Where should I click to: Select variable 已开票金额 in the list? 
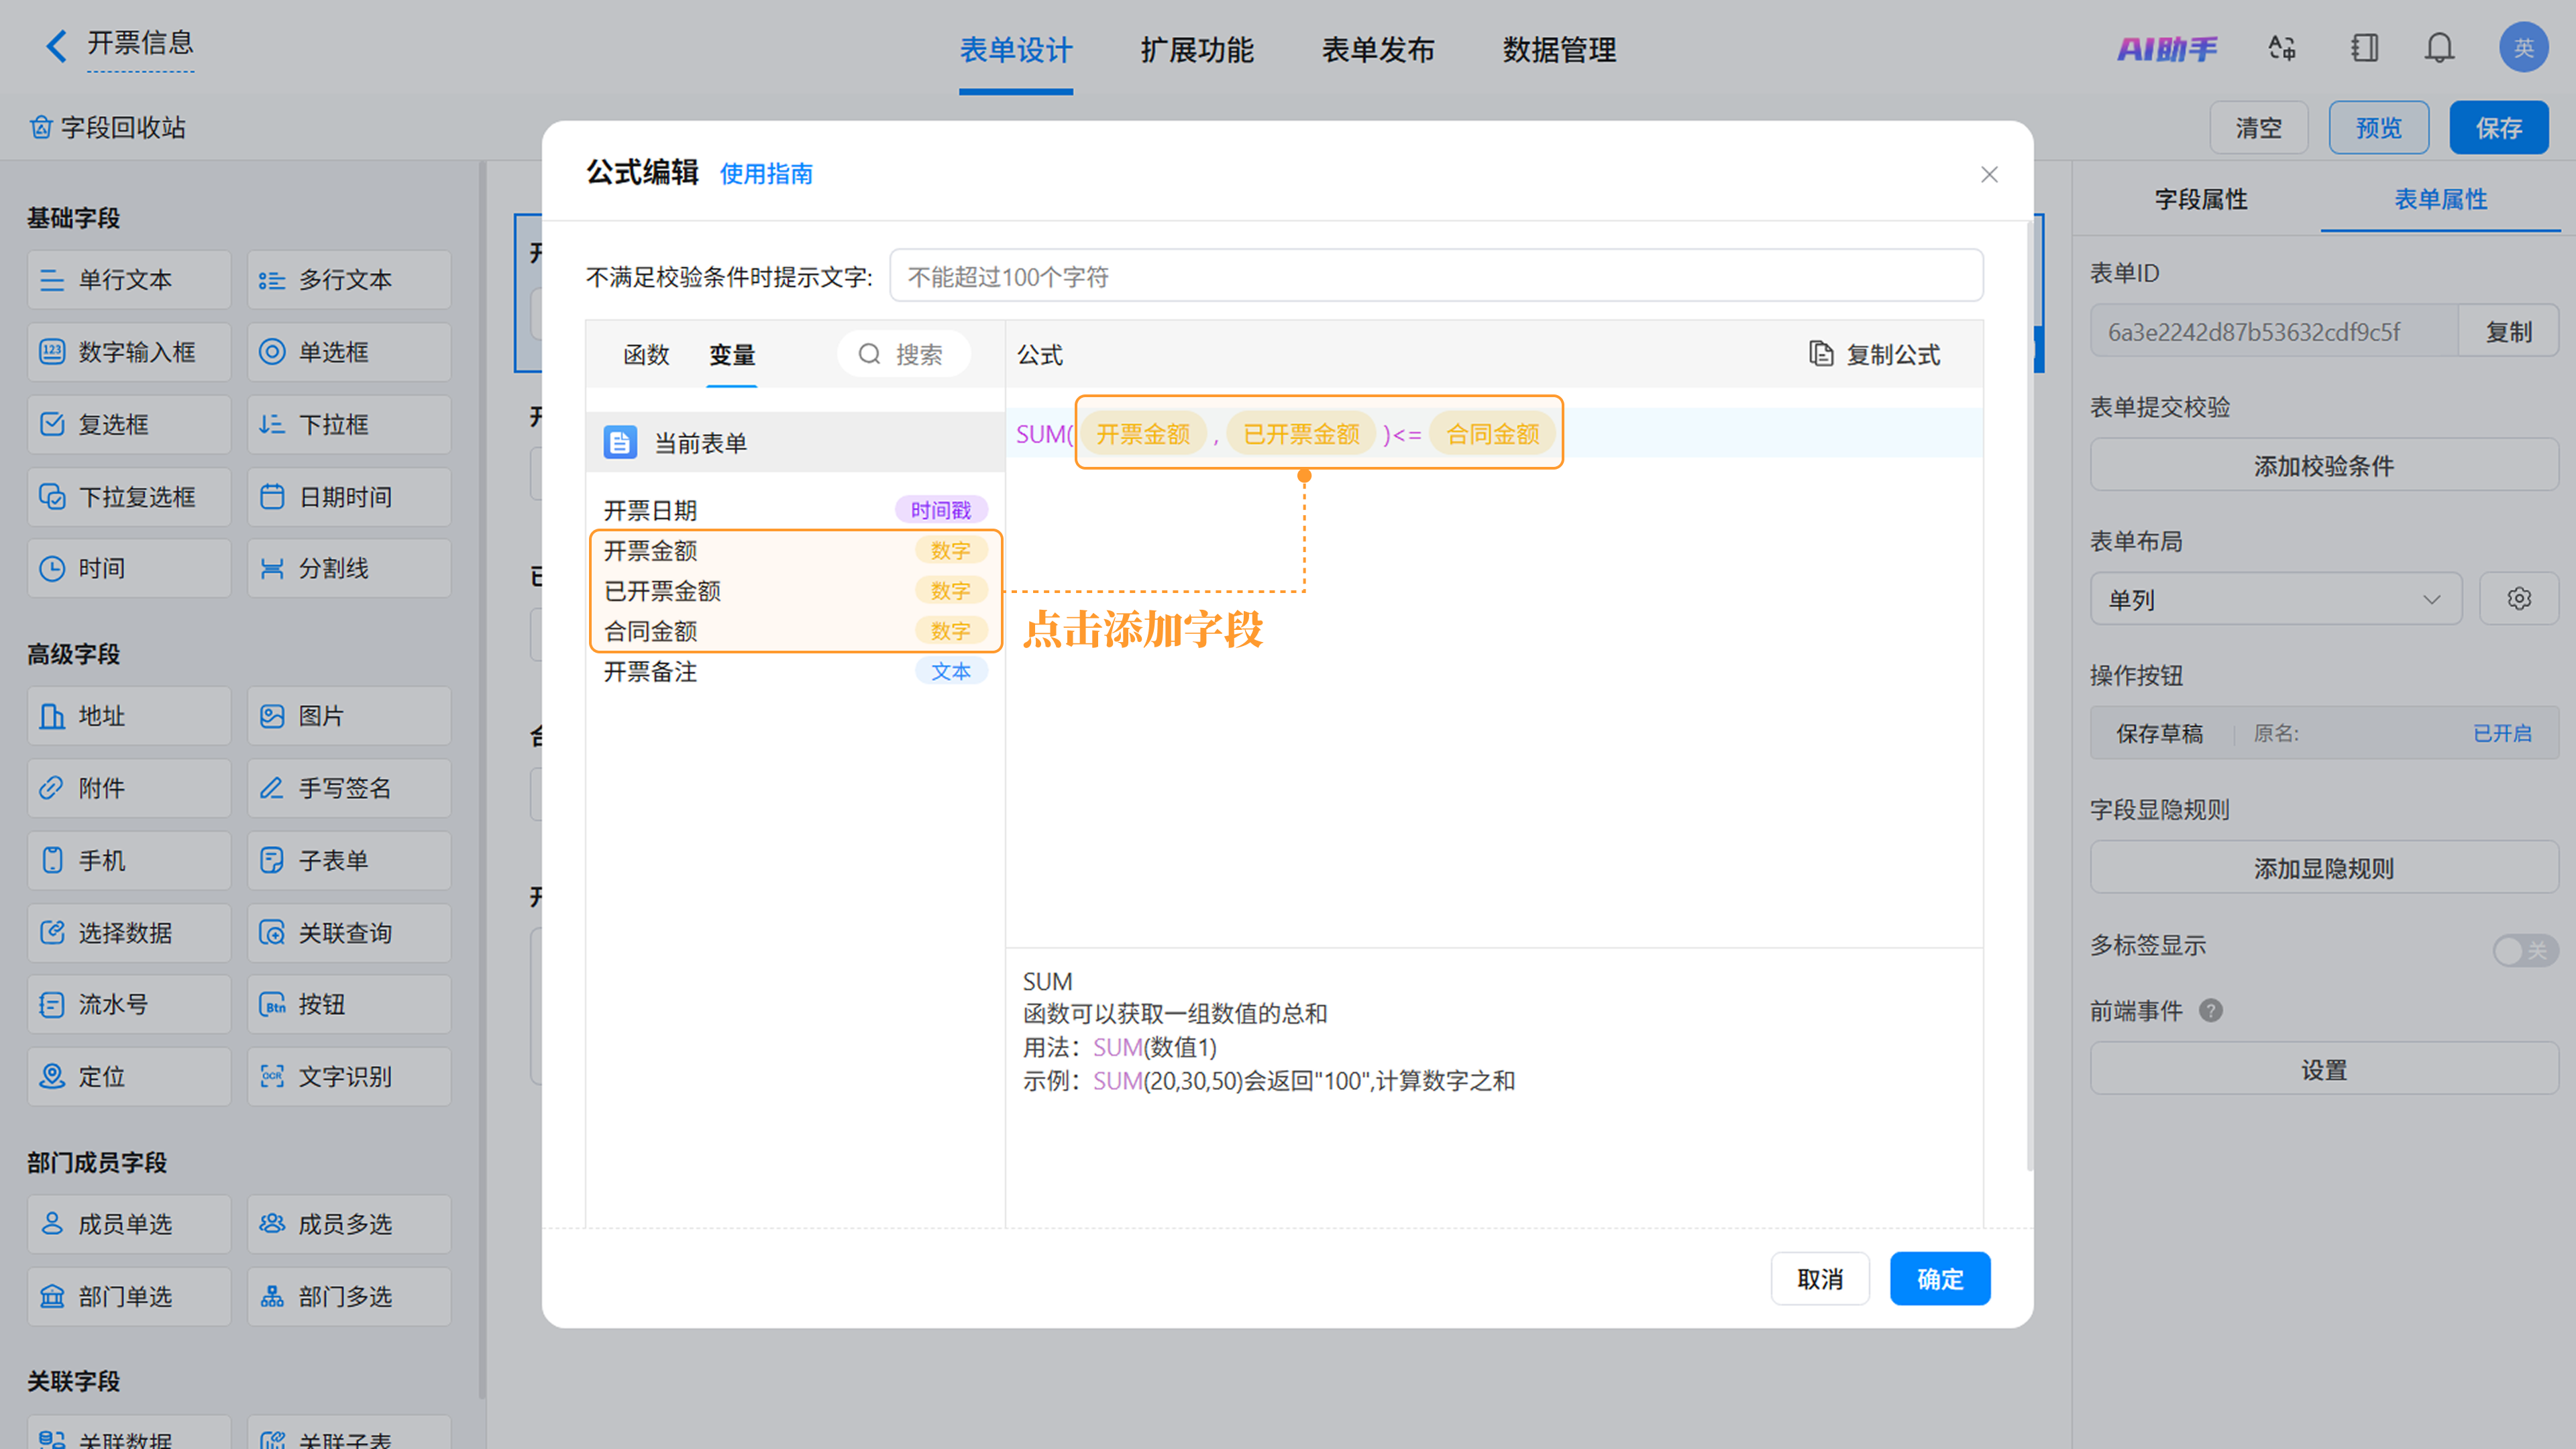[795, 591]
